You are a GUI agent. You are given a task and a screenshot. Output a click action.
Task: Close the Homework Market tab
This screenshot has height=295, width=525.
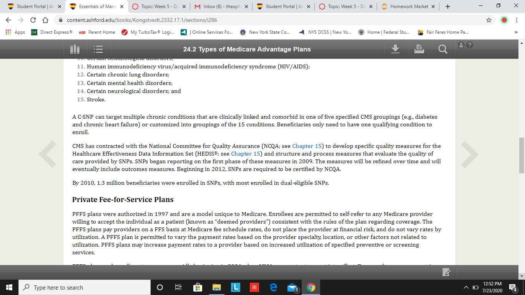[x=433, y=7]
